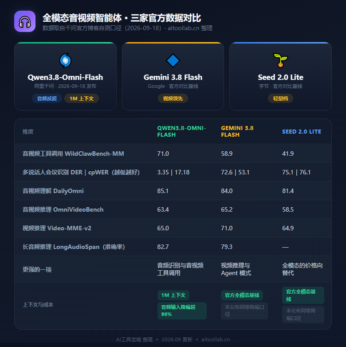
Task: Click 字节 · 官方对比基线 text
Action: (x=280, y=86)
